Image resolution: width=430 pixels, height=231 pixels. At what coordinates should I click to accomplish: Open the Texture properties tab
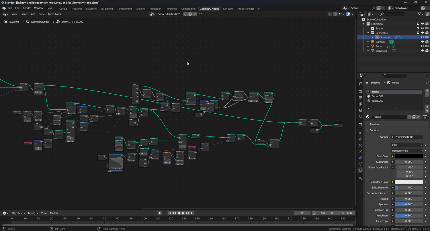tap(360, 178)
